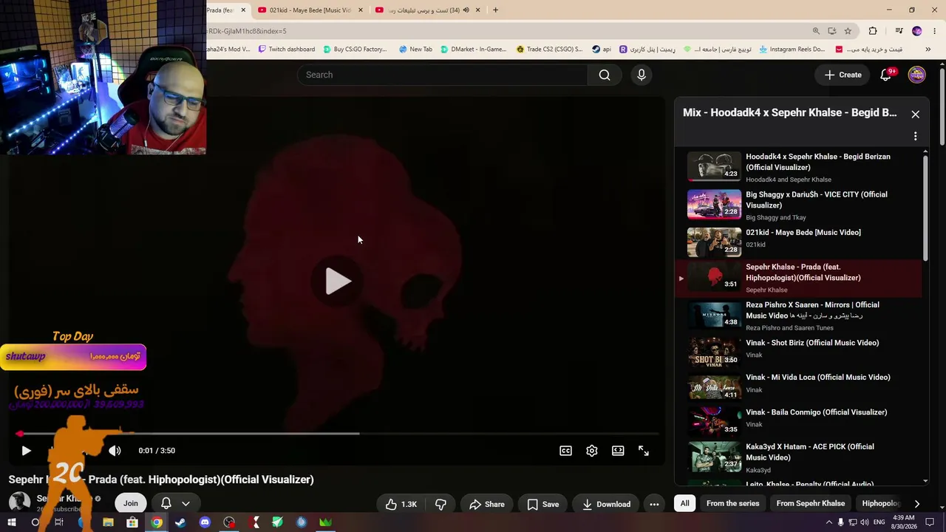Focus the YouTube search field

pos(442,75)
